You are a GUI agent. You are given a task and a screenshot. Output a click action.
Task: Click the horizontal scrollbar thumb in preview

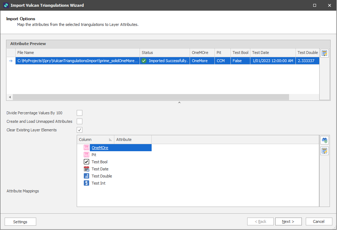(151, 97)
